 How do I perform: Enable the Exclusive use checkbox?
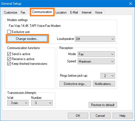9,32
